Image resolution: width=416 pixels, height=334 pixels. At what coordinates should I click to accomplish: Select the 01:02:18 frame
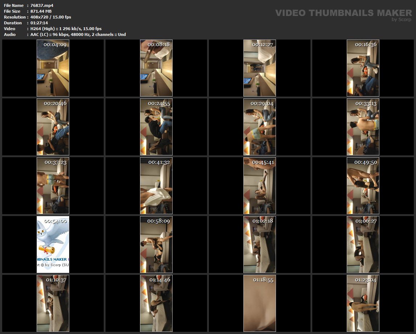tap(260, 244)
